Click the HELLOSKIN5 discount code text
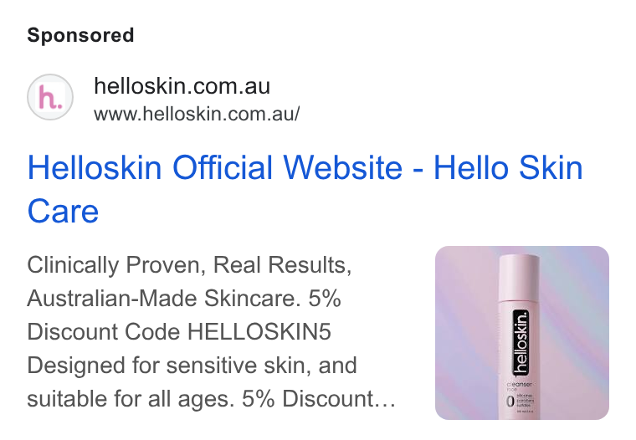Image resolution: width=636 pixels, height=440 pixels. 259,332
